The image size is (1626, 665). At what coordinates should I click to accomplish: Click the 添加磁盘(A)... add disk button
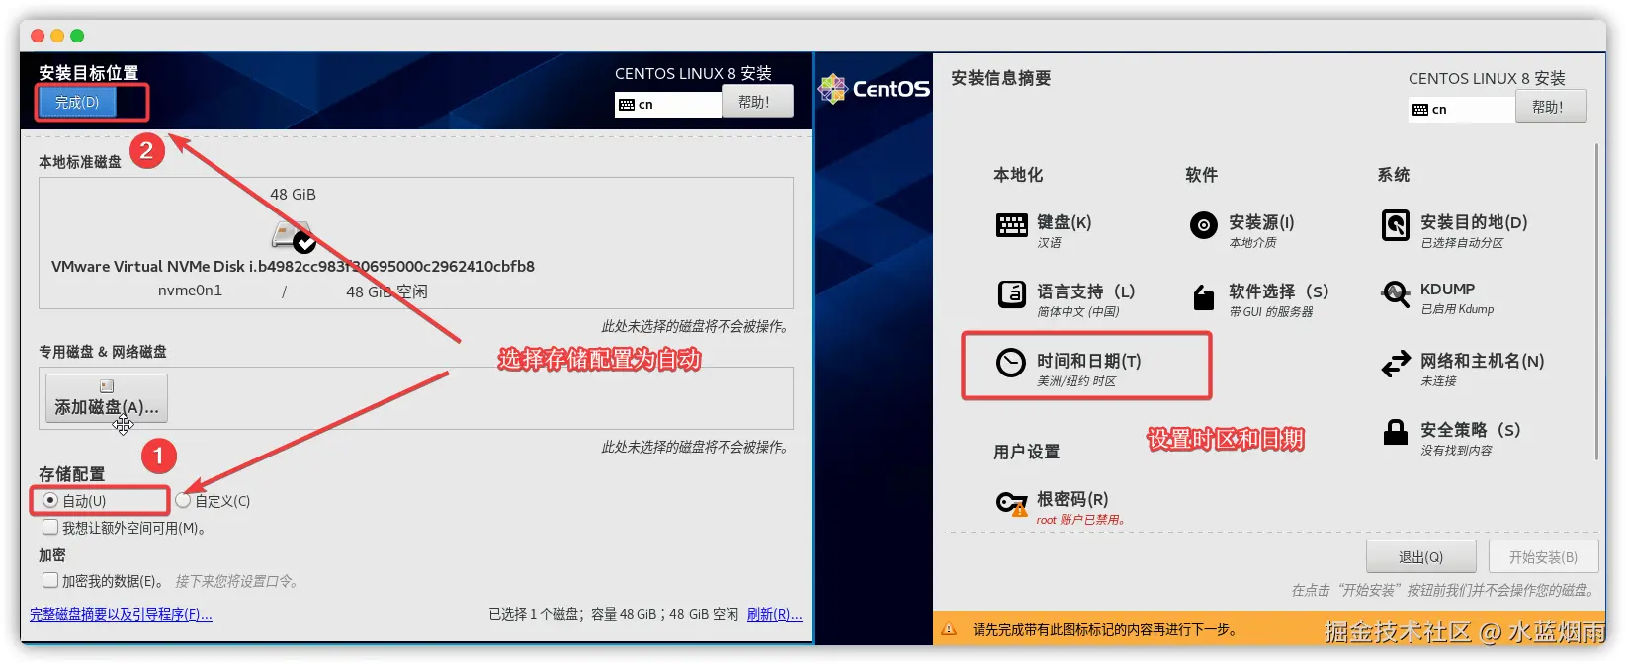107,398
